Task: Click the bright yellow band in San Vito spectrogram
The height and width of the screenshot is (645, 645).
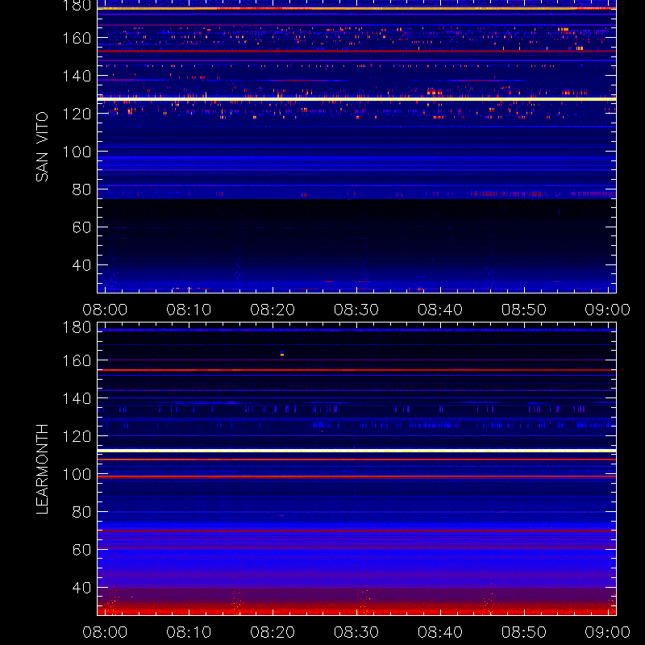Action: coord(356,98)
